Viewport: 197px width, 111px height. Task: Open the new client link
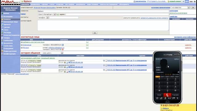coord(175,1)
